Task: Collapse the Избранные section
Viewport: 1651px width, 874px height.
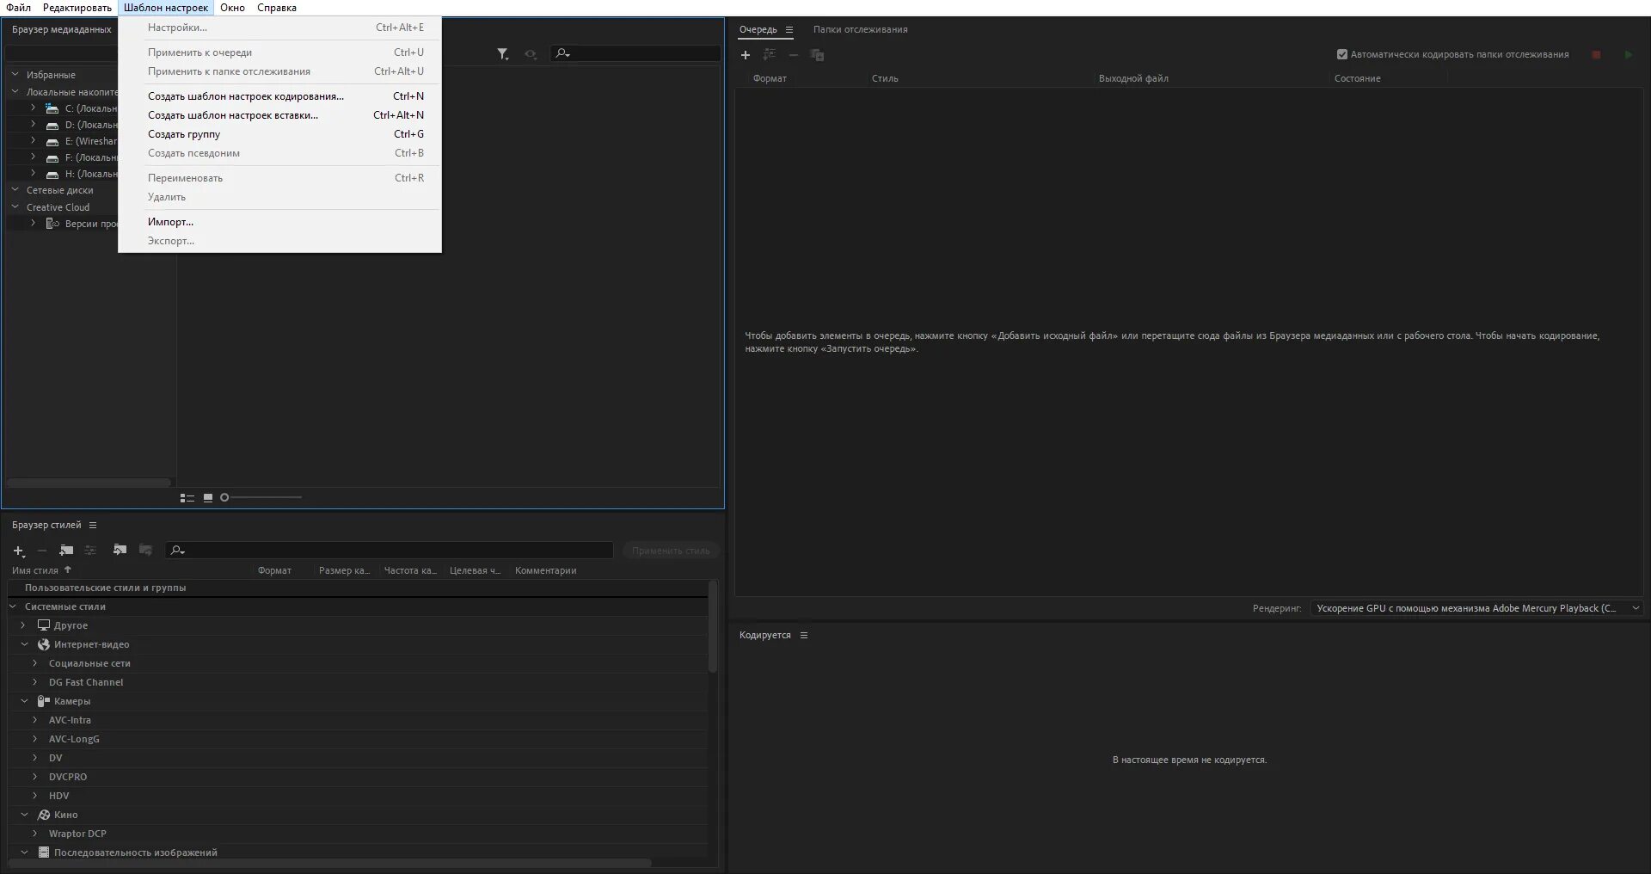Action: point(15,75)
